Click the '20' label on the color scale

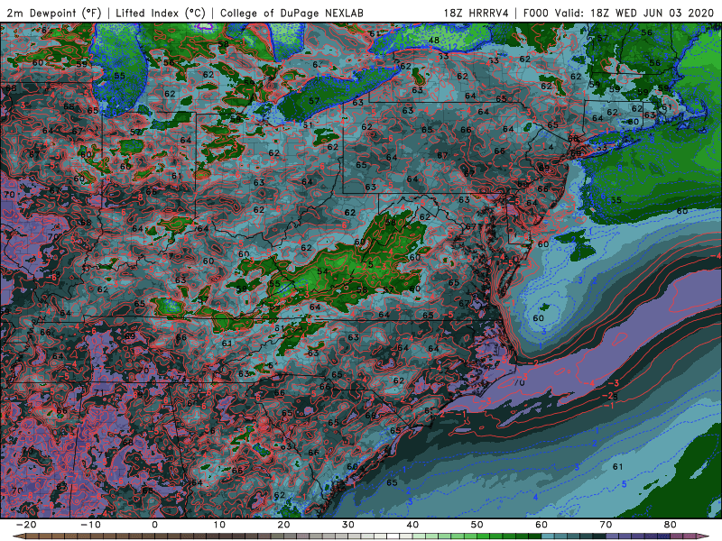tap(283, 525)
